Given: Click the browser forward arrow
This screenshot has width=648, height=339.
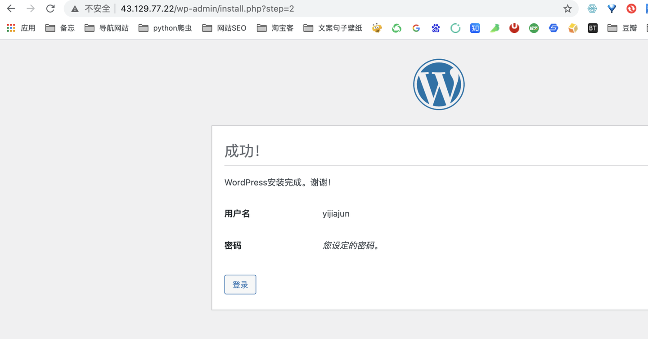Looking at the screenshot, I should tap(31, 9).
